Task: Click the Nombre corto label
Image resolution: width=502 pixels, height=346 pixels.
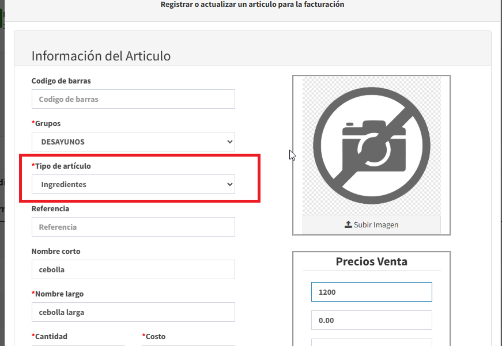Action: pos(56,251)
